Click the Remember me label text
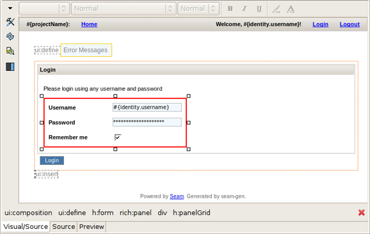370x234 pixels. tap(68, 137)
